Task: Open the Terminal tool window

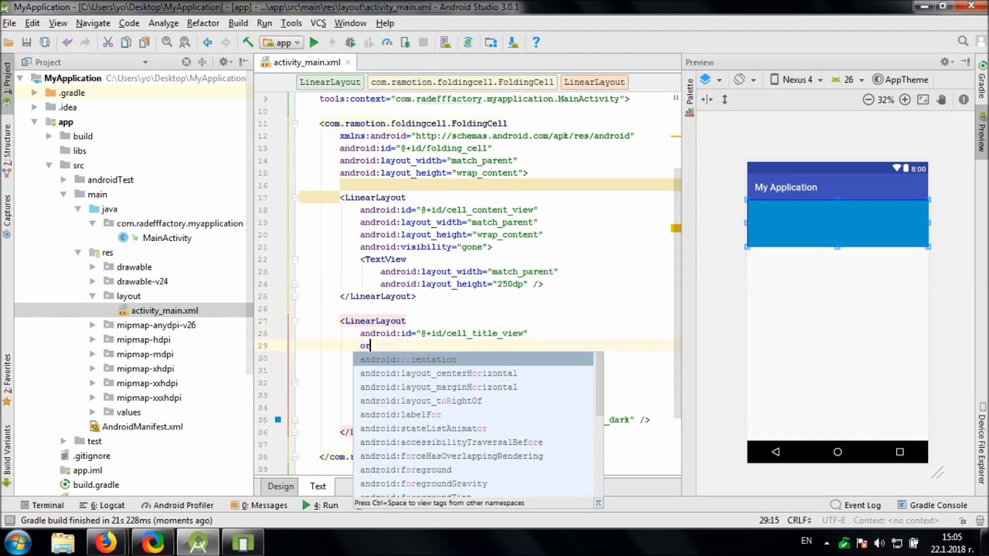Action: point(42,505)
